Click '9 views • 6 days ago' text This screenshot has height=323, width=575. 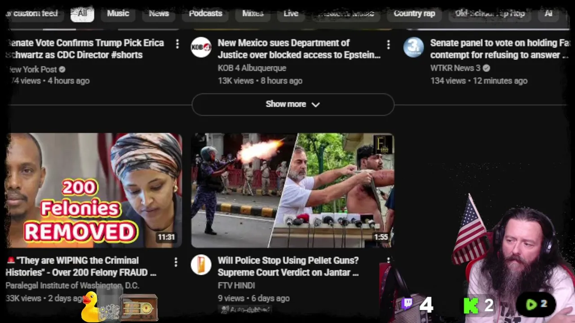point(254,298)
